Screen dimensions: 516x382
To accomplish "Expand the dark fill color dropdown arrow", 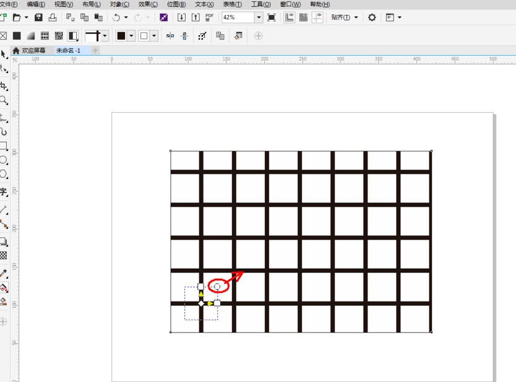I will tap(131, 36).
